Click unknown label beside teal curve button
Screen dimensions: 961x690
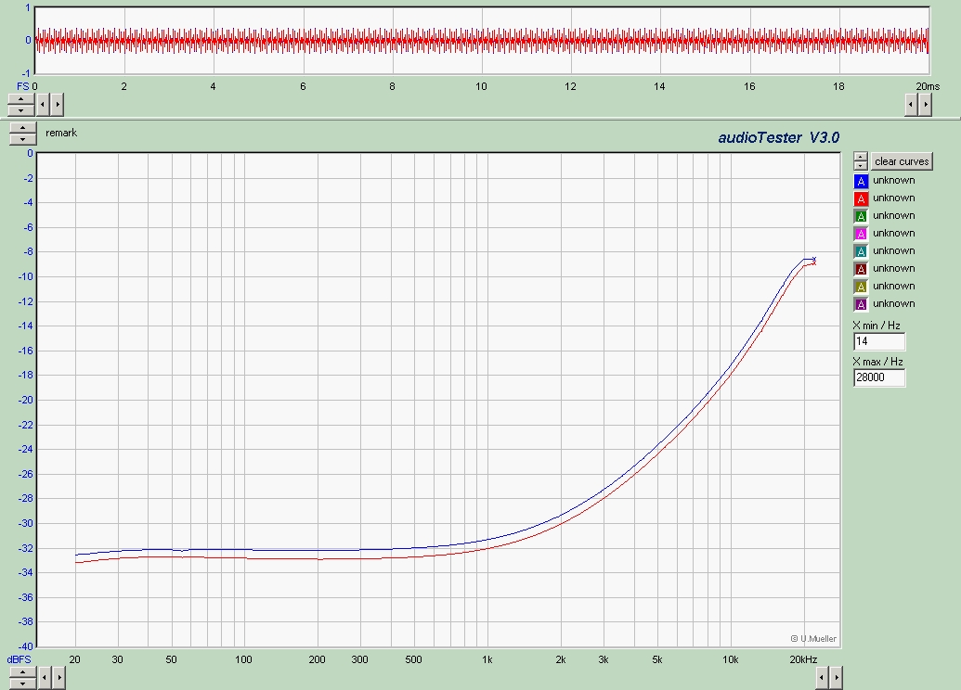[893, 251]
